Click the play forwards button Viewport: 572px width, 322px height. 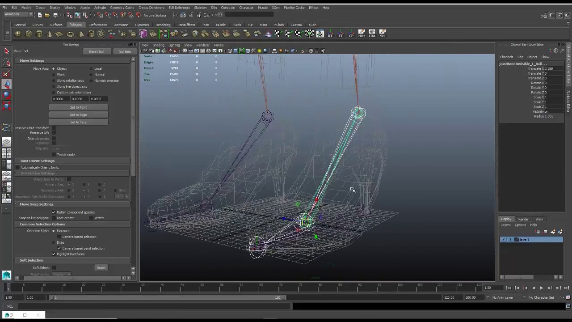[x=541, y=288]
